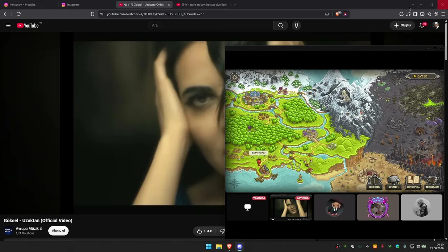Switch to the Instagram • Mesajlar tab
The image size is (448, 252).
29,5
